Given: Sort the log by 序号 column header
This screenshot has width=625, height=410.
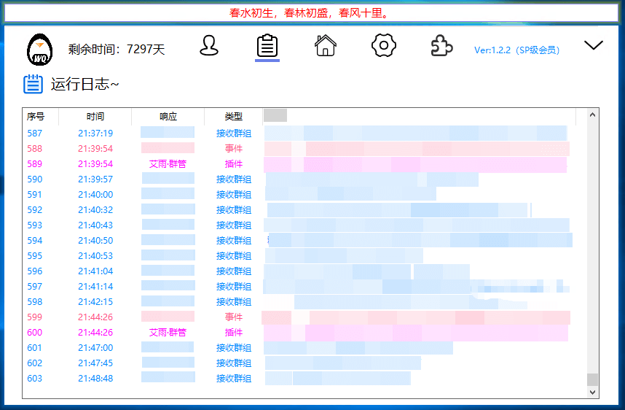Looking at the screenshot, I should pyautogui.click(x=36, y=116).
